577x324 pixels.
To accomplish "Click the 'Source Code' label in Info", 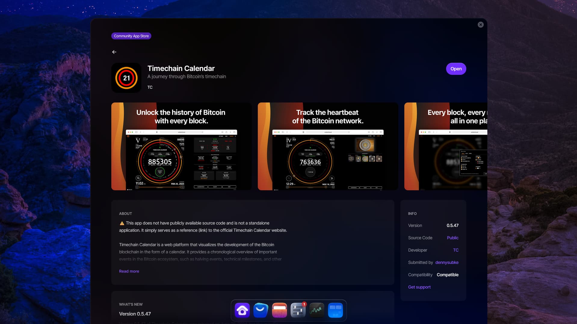I will click(x=420, y=238).
